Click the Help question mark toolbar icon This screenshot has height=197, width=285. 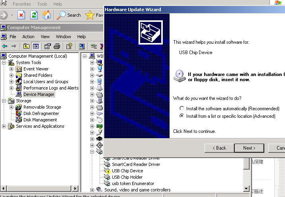pyautogui.click(x=69, y=46)
